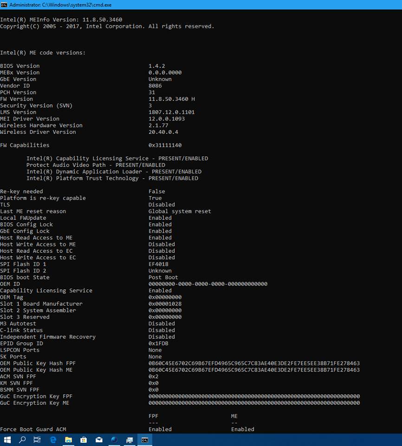
Task: Click the 'Protect Audio Video Path' line
Action: pyautogui.click(x=96, y=165)
